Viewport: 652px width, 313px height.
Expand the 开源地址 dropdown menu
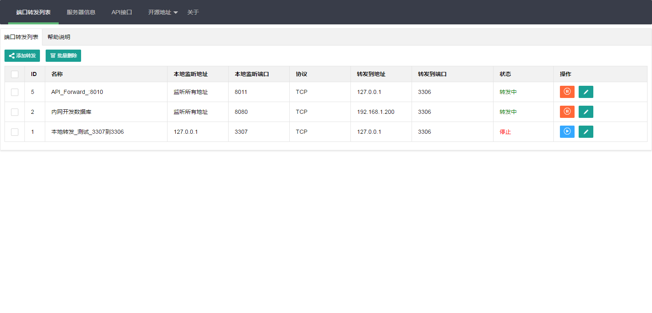pyautogui.click(x=163, y=12)
